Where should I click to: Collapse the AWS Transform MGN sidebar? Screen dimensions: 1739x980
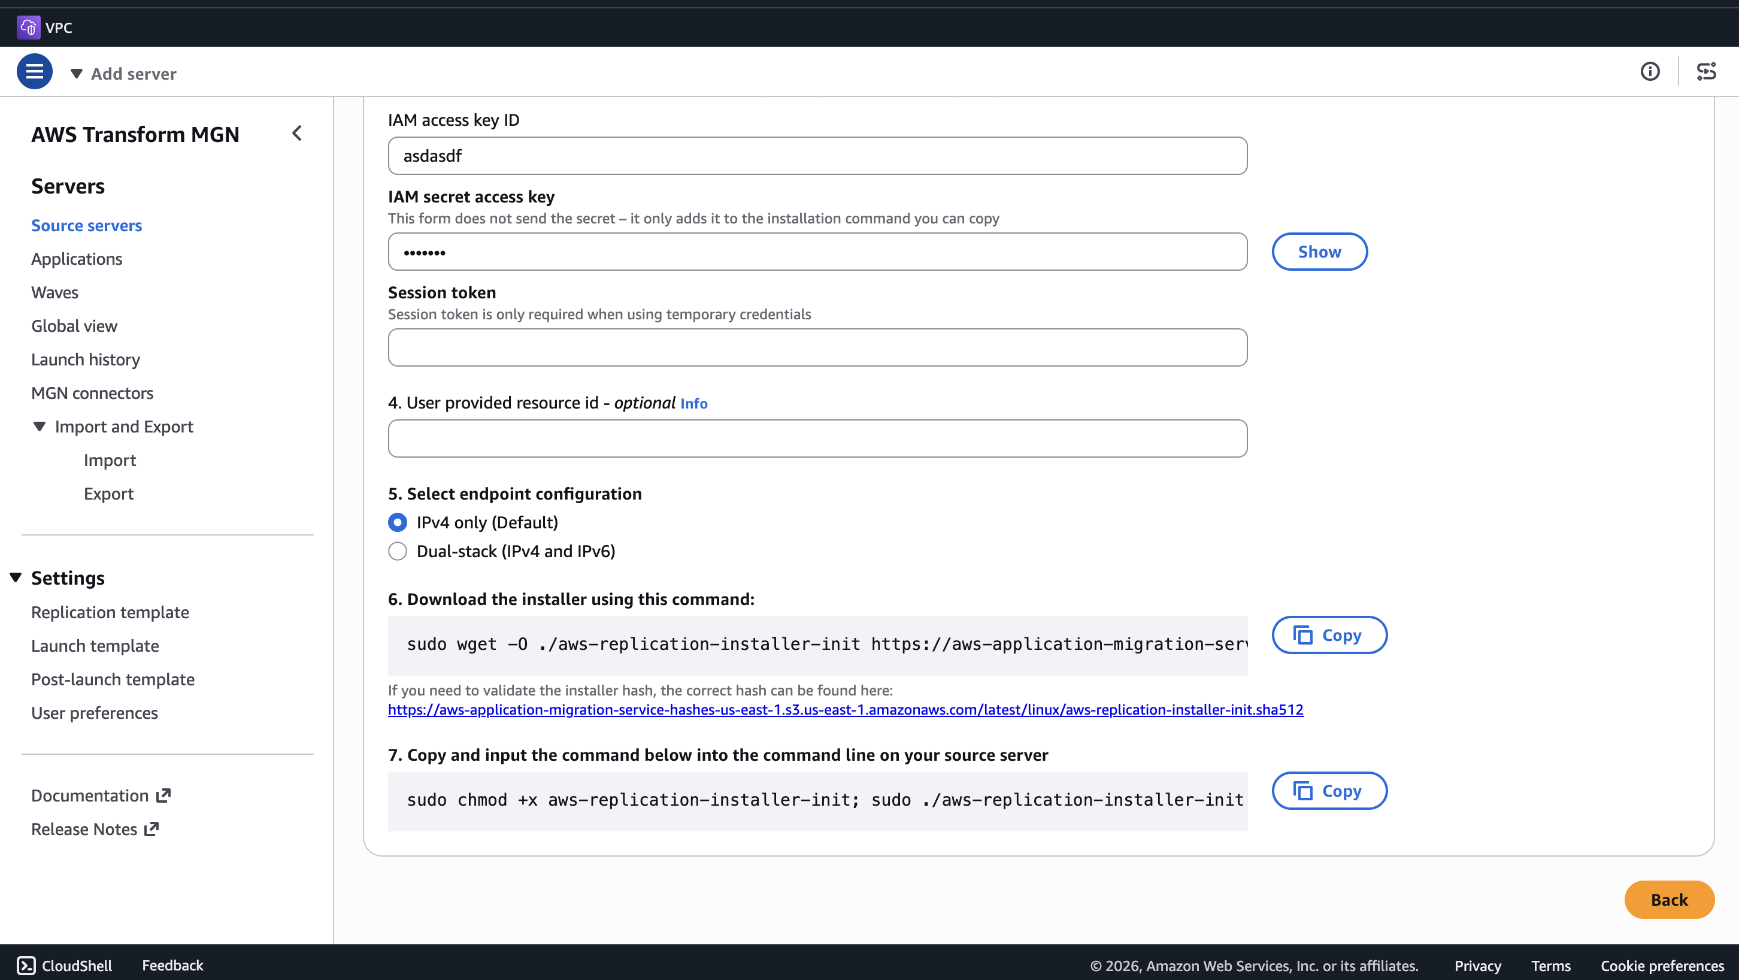click(297, 133)
